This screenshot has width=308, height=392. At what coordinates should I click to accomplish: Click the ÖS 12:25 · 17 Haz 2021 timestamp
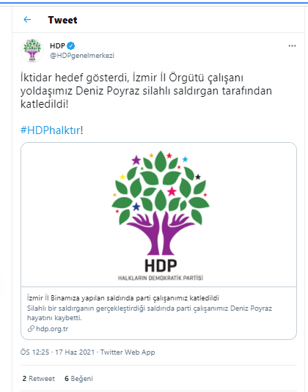pyautogui.click(x=57, y=352)
